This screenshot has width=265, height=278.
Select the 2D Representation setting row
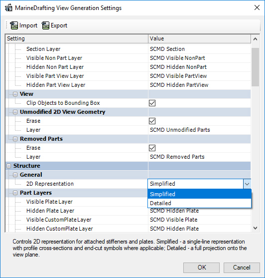77,184
